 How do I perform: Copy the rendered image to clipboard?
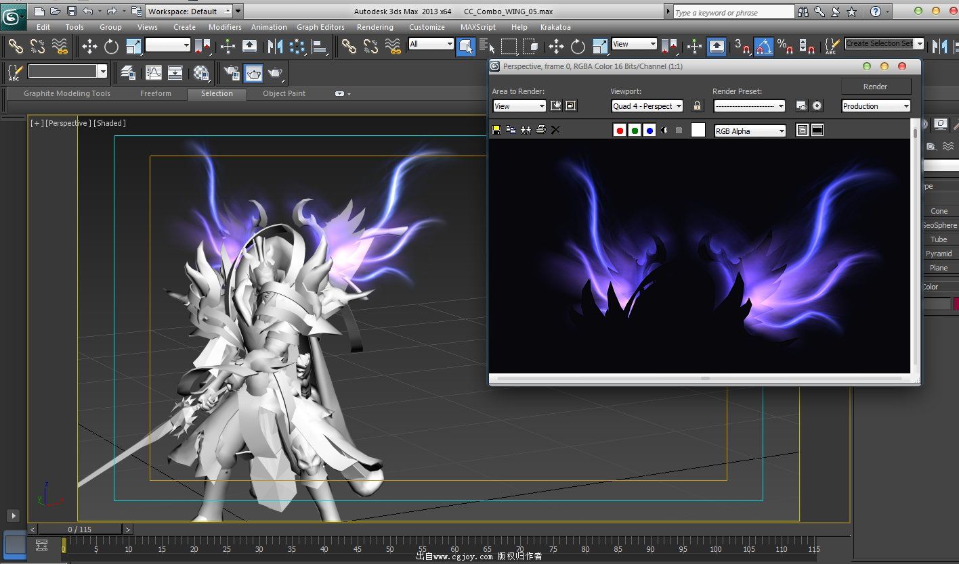click(511, 130)
